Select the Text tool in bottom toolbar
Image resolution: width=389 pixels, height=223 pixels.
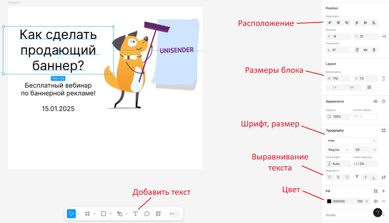(135, 214)
